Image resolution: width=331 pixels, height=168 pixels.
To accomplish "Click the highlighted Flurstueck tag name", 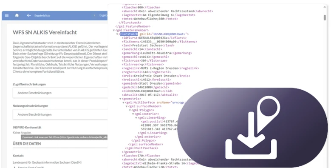I will [x=129, y=34].
